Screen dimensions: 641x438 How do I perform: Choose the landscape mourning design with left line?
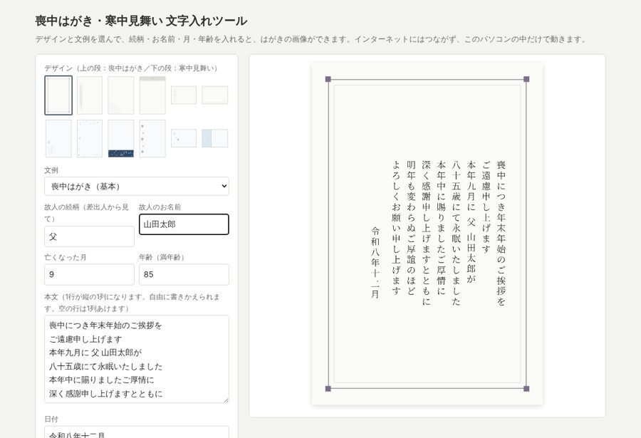(x=184, y=95)
